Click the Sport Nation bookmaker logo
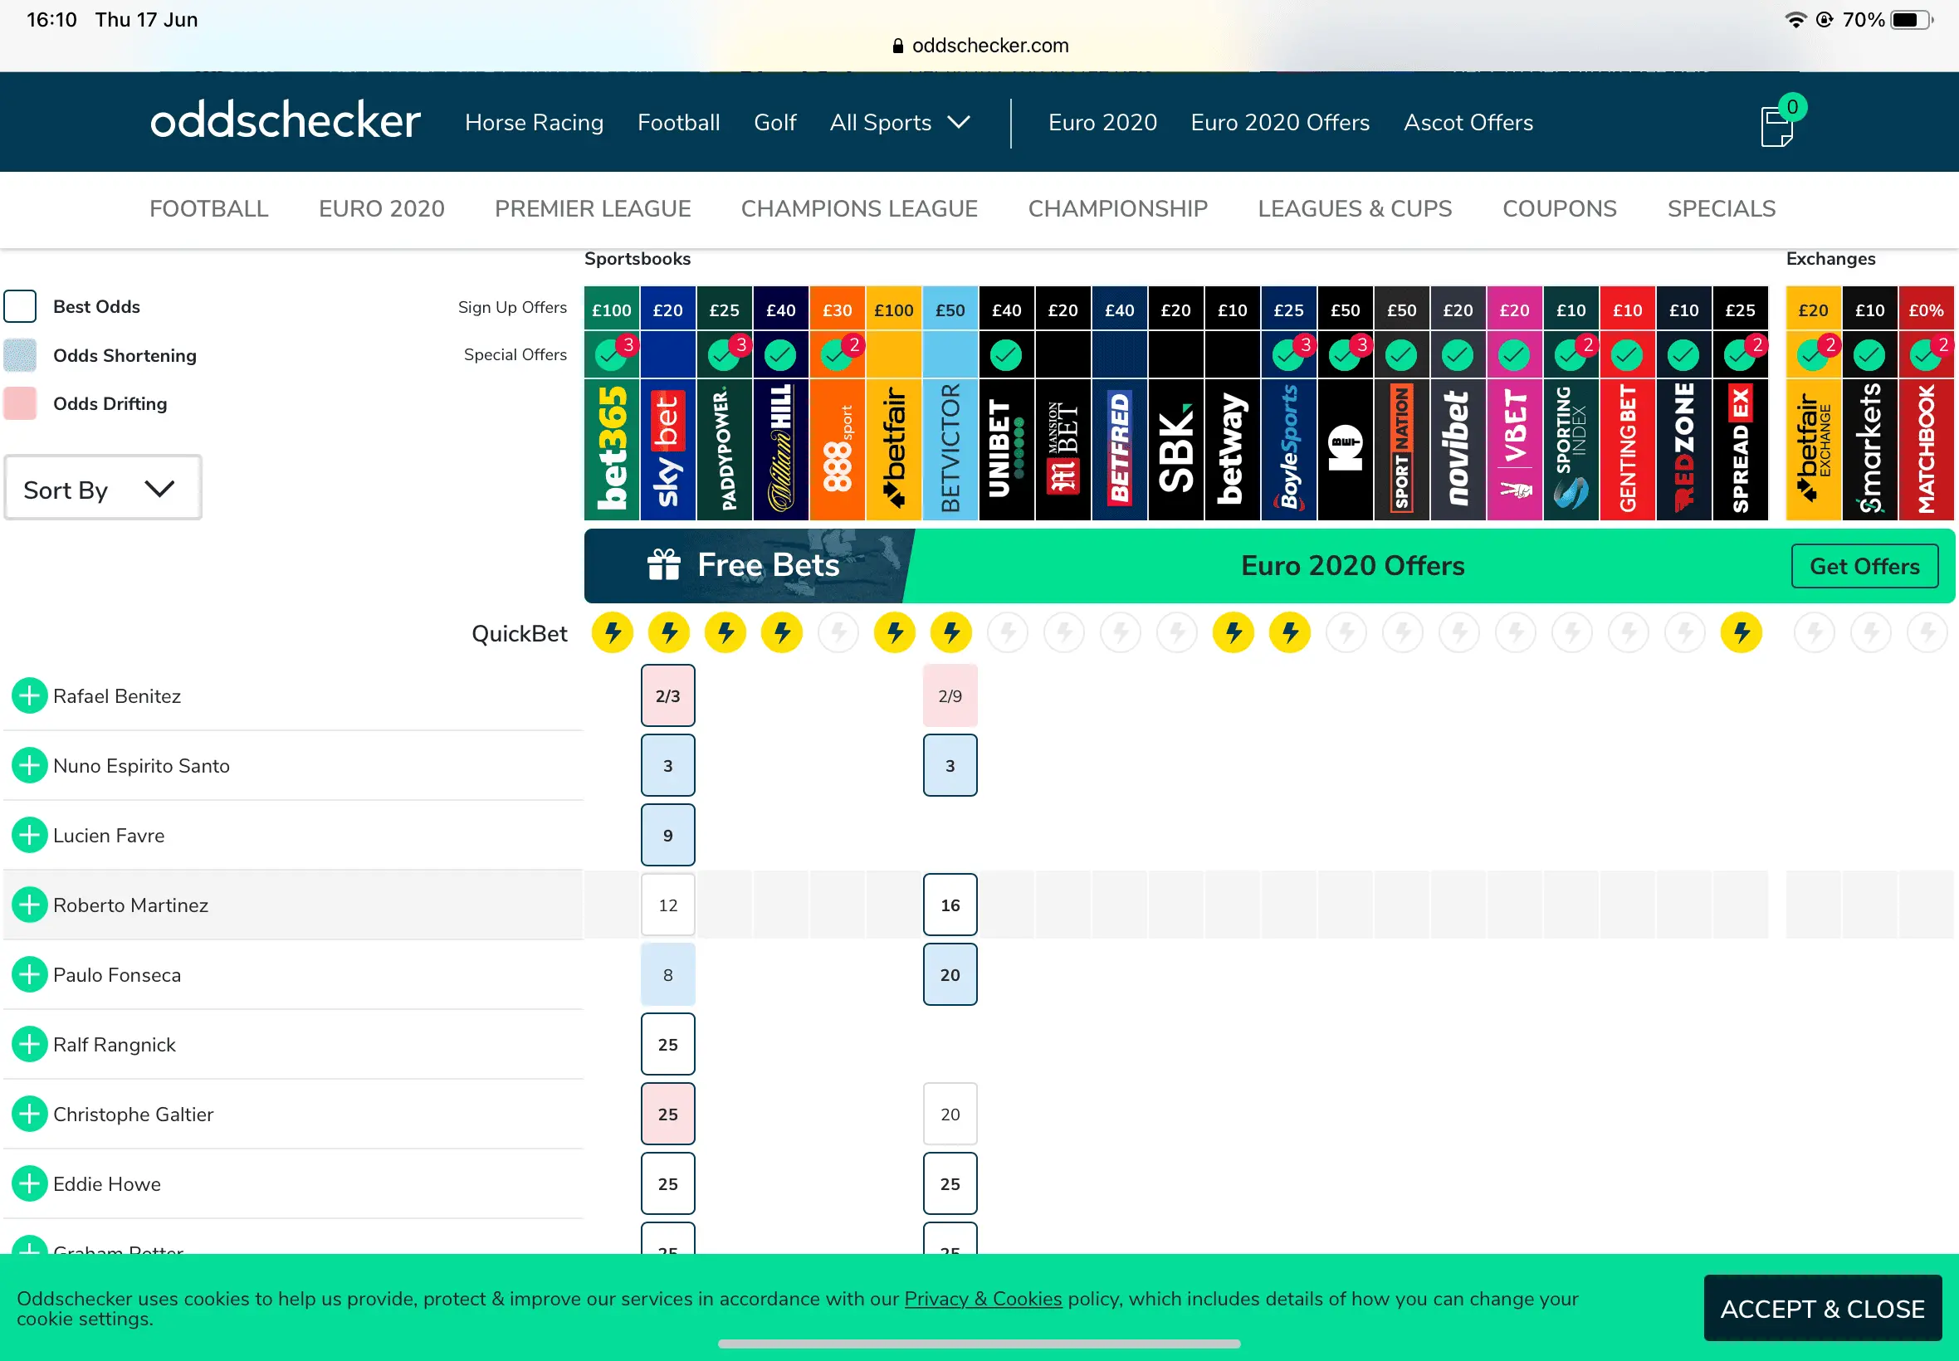Image resolution: width=1959 pixels, height=1361 pixels. 1402,449
